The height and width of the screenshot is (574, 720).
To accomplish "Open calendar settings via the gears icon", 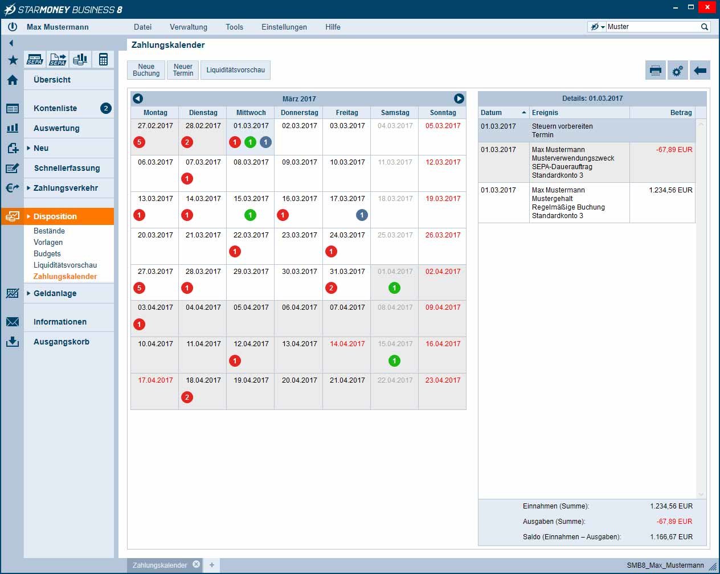I will point(678,71).
